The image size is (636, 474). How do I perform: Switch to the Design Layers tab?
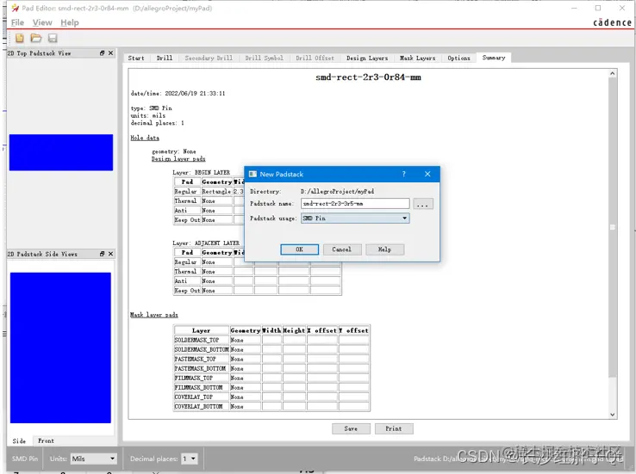click(x=367, y=58)
